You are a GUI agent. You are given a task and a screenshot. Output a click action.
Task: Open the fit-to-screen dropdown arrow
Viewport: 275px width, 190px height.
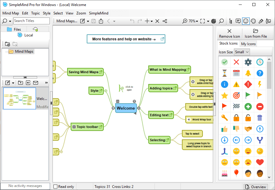coord(208,21)
